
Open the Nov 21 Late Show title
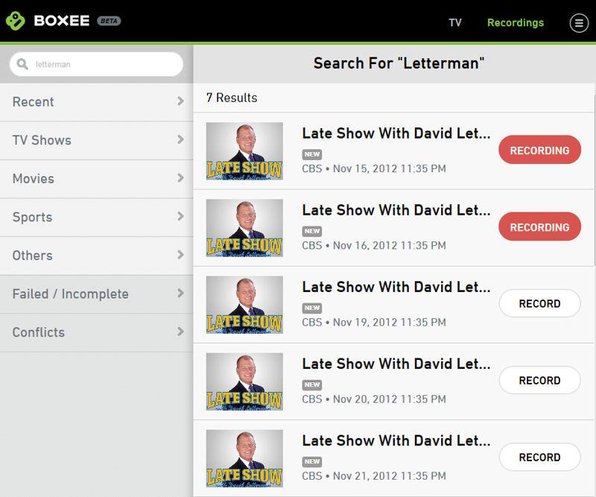(x=396, y=440)
